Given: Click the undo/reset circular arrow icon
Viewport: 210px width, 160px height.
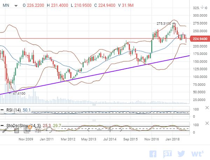Looking at the screenshot, I should [x=49, y=130].
